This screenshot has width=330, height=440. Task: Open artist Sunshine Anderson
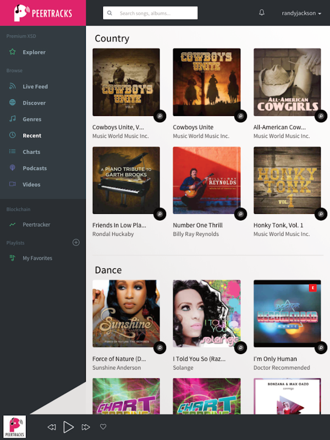pyautogui.click(x=117, y=367)
